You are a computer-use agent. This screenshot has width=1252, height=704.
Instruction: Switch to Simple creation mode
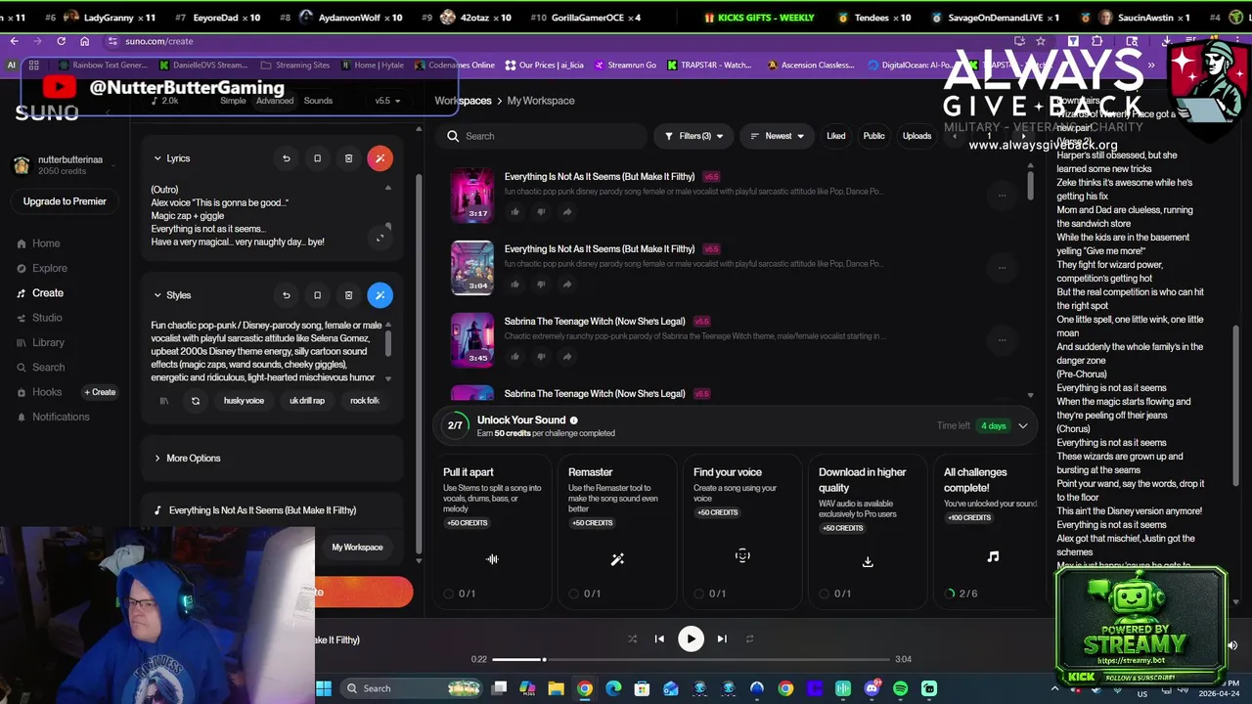233,101
